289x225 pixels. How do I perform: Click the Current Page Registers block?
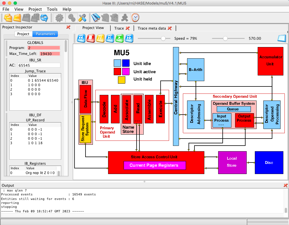155,165
